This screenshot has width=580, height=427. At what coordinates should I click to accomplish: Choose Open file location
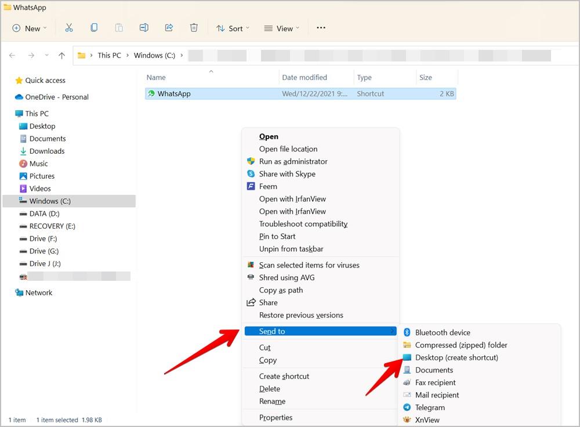[x=288, y=149]
